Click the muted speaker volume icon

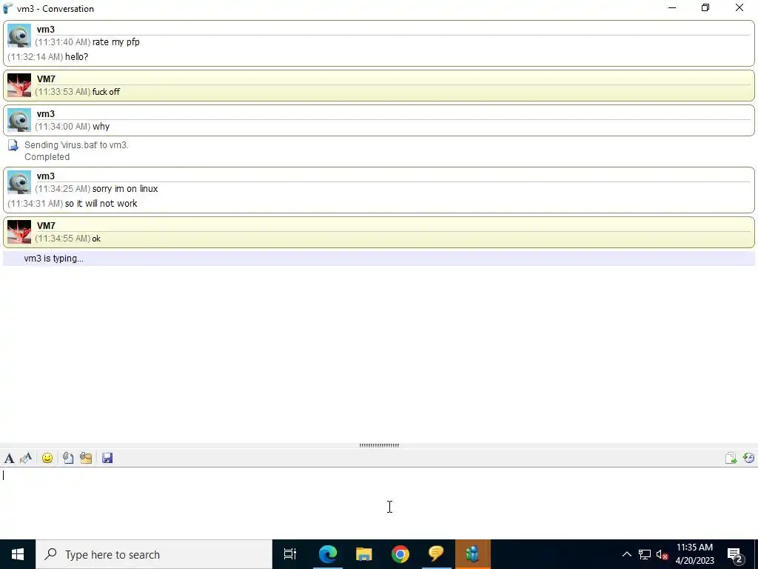click(663, 555)
